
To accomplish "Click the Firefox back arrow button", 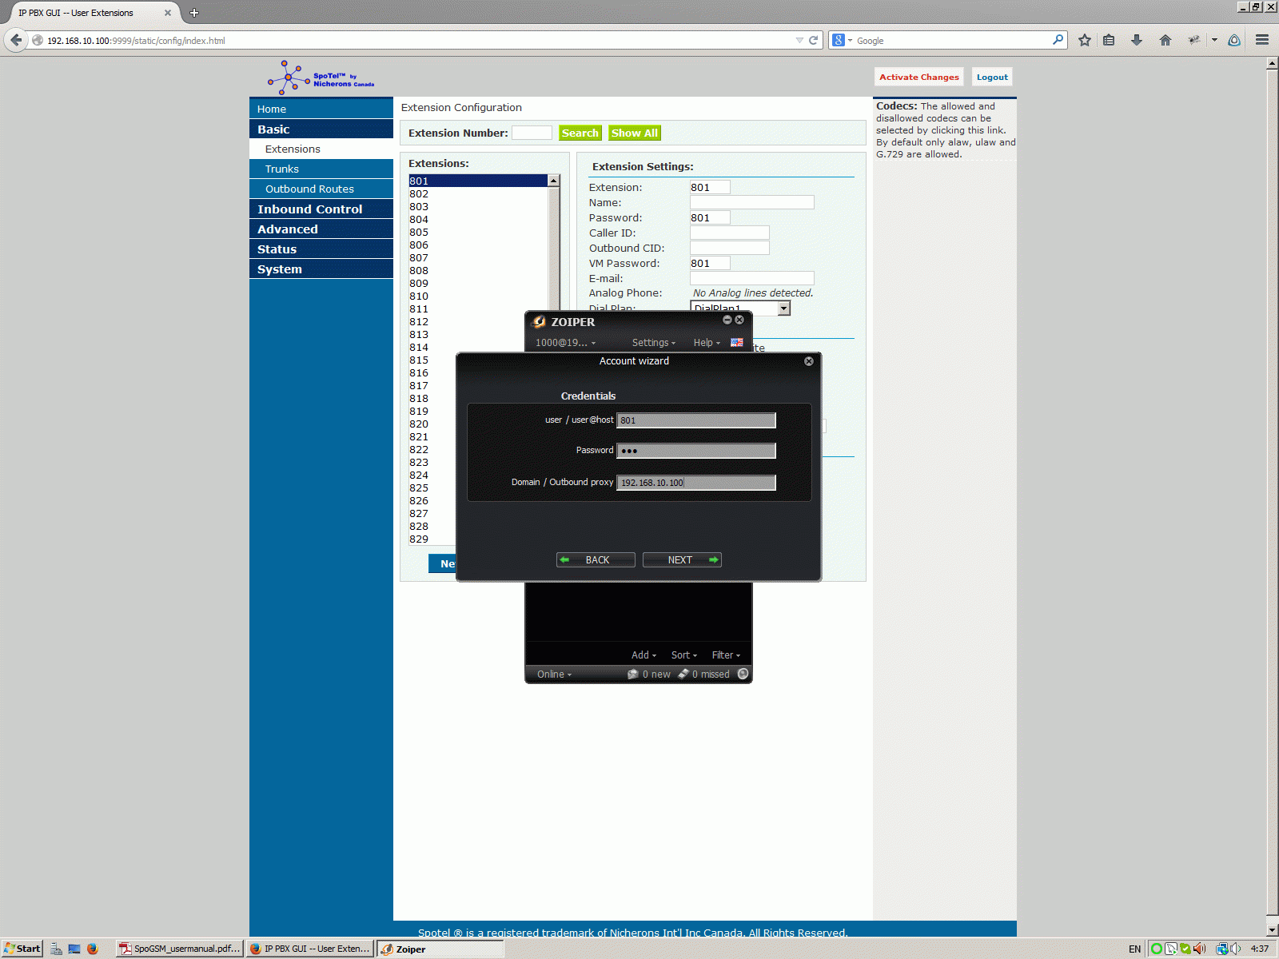I will (x=16, y=40).
